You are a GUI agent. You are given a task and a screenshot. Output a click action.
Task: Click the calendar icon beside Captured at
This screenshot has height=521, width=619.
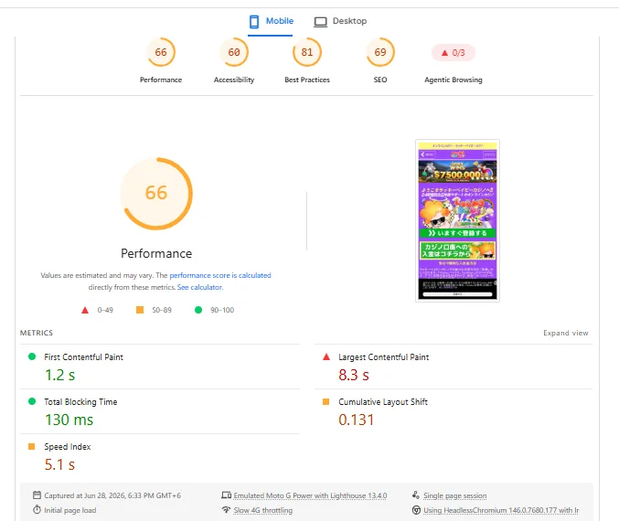(37, 495)
